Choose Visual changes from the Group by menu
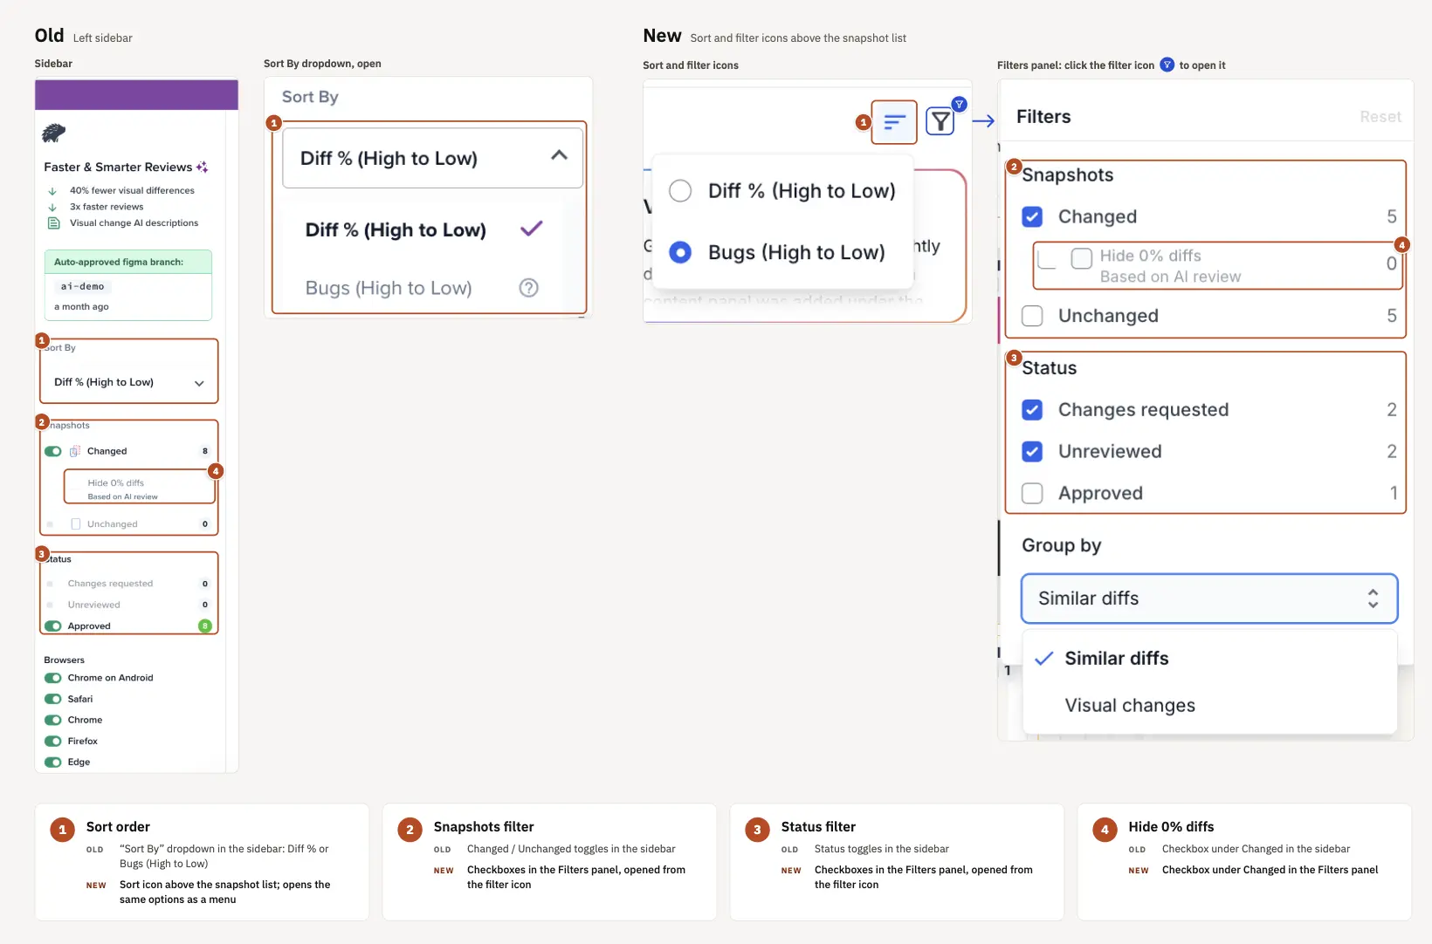The height and width of the screenshot is (944, 1432). [x=1130, y=705]
